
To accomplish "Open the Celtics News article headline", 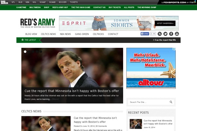I will pyautogui.click(x=95, y=120).
